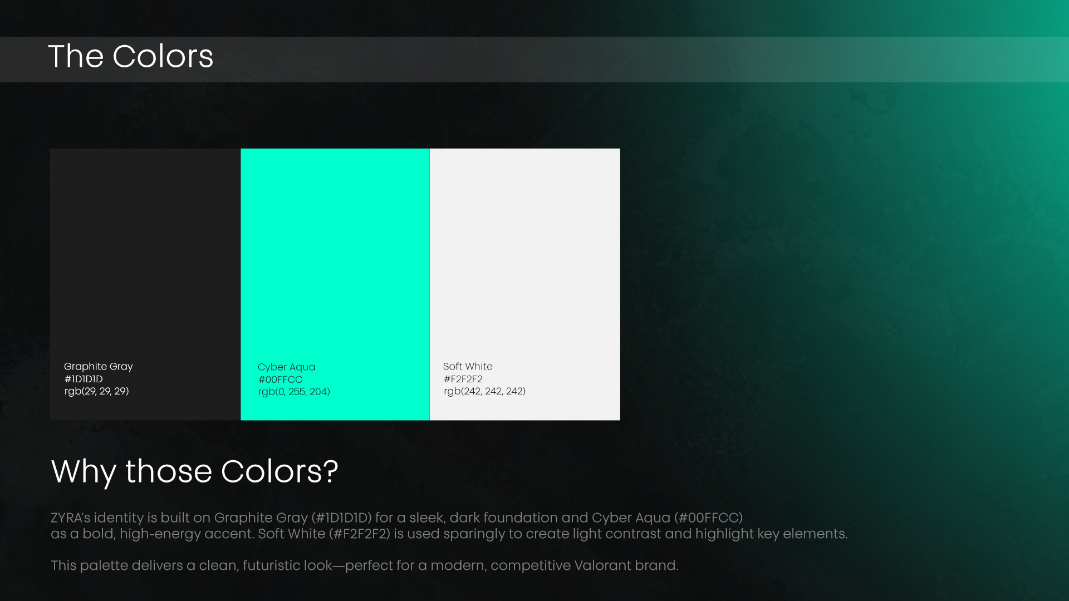The width and height of the screenshot is (1069, 601).
Task: Click the #F2F2F2 hex code label
Action: 463,379
